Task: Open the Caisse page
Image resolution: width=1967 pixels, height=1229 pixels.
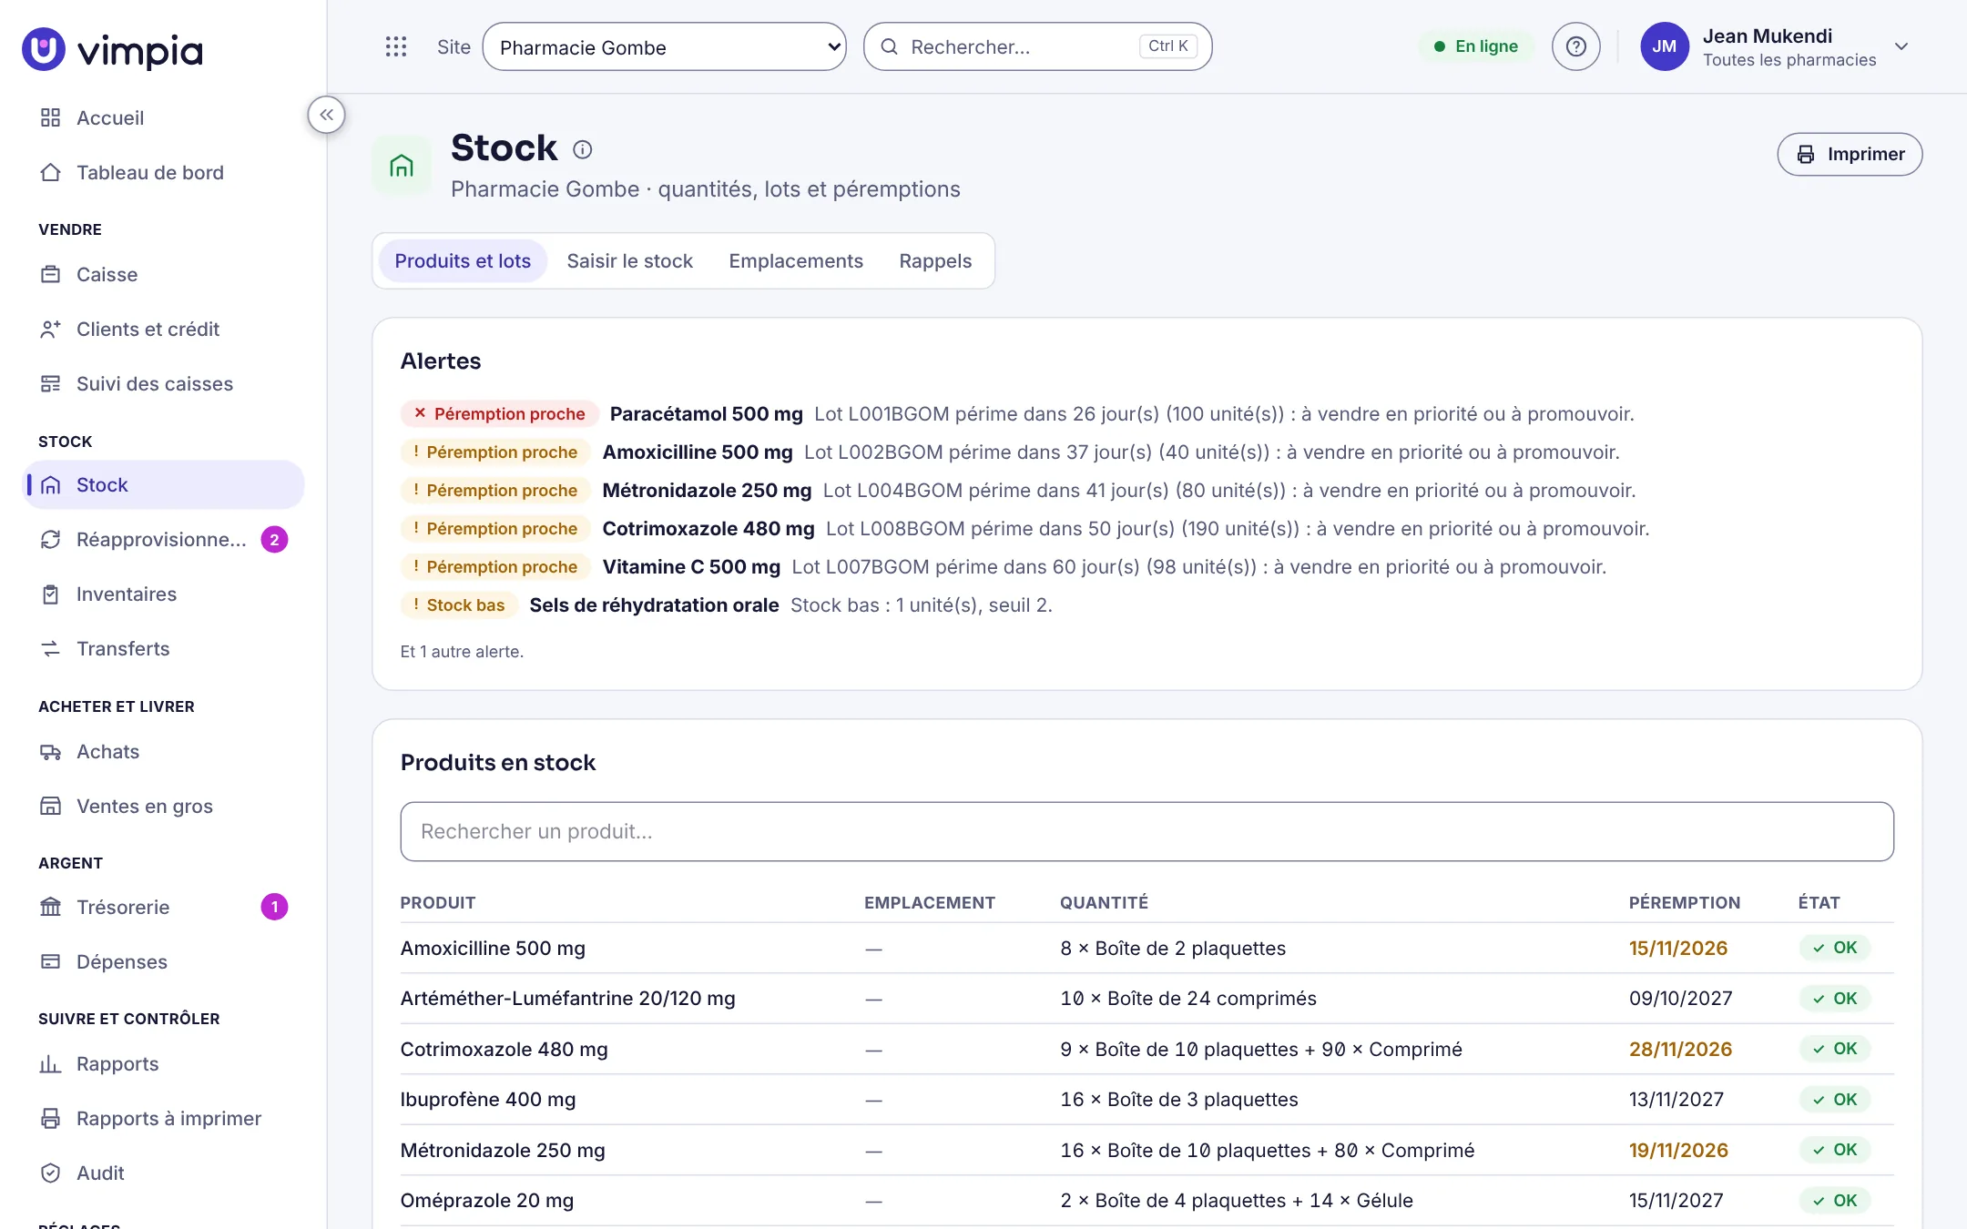Action: click(x=163, y=274)
